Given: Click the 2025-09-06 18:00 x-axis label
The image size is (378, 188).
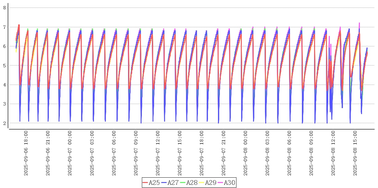Looking at the screenshot, I should pyautogui.click(x=26, y=153).
